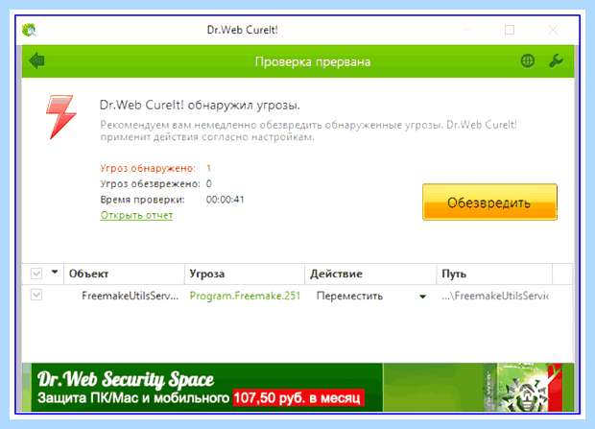Expand the dropdown arrow beside header checkbox
The width and height of the screenshot is (595, 429).
[x=55, y=272]
